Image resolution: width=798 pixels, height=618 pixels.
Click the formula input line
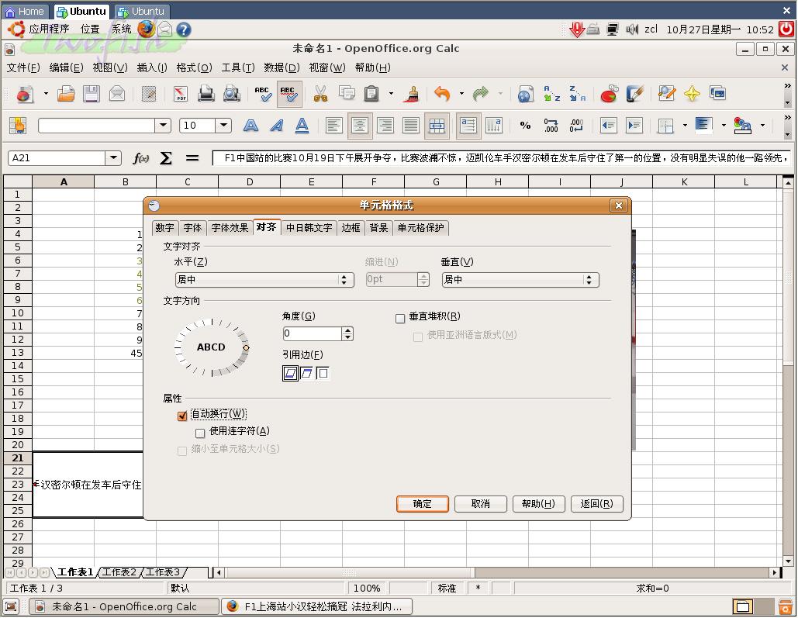pyautogui.click(x=502, y=158)
